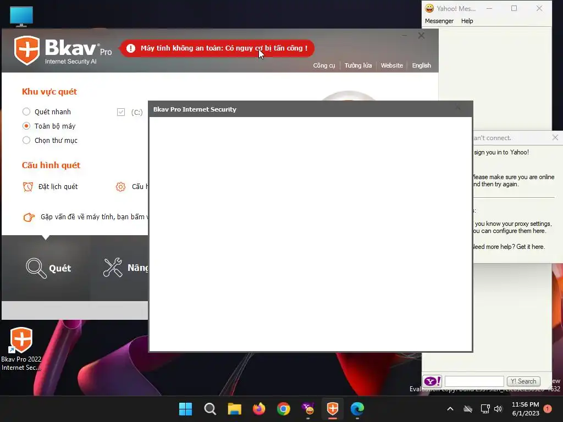Click the cloud sync tray icon

[x=467, y=409]
